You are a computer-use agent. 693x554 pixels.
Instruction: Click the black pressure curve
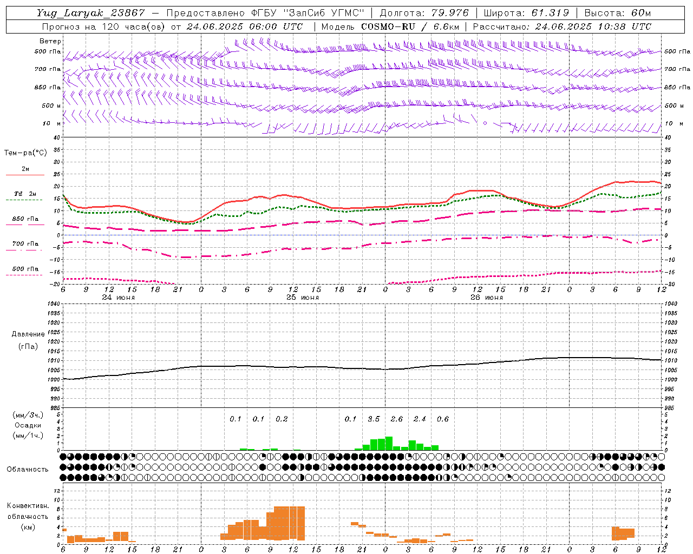[x=362, y=368]
